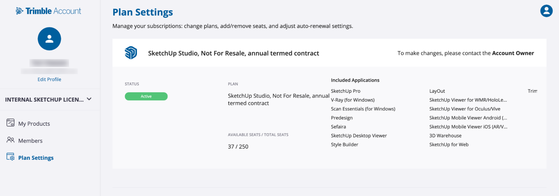
Task: Click SketchUp Mobile Viewer Android entry
Action: 468,118
